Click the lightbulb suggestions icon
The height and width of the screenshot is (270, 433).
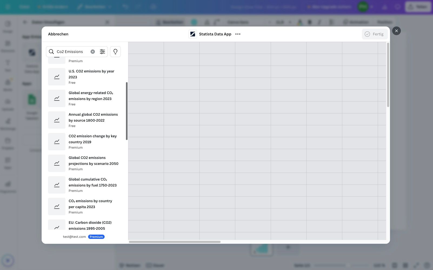point(115,52)
